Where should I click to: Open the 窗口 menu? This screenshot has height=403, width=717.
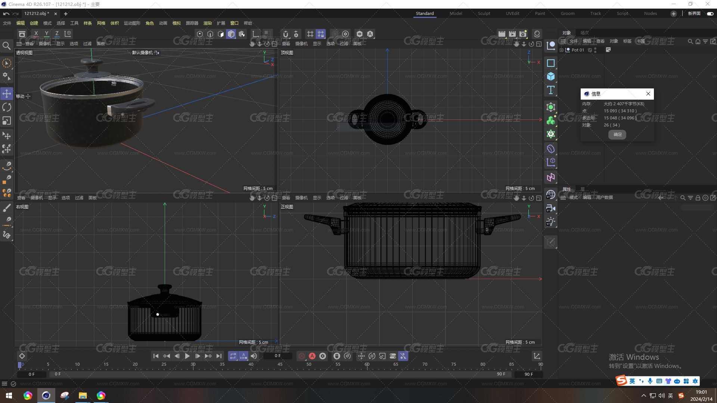pyautogui.click(x=234, y=23)
